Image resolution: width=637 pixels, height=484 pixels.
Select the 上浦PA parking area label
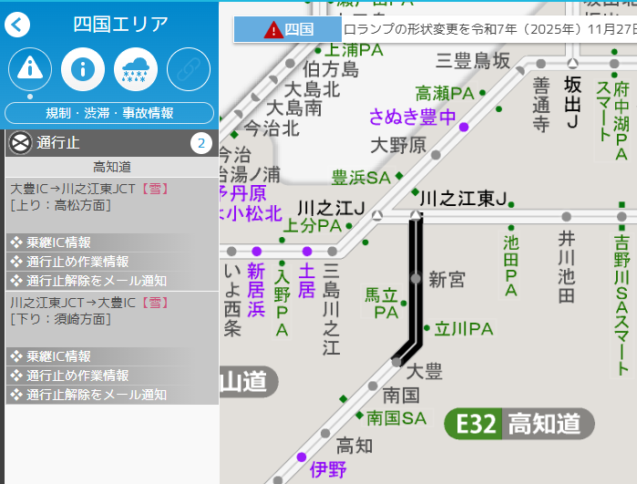[x=354, y=50]
